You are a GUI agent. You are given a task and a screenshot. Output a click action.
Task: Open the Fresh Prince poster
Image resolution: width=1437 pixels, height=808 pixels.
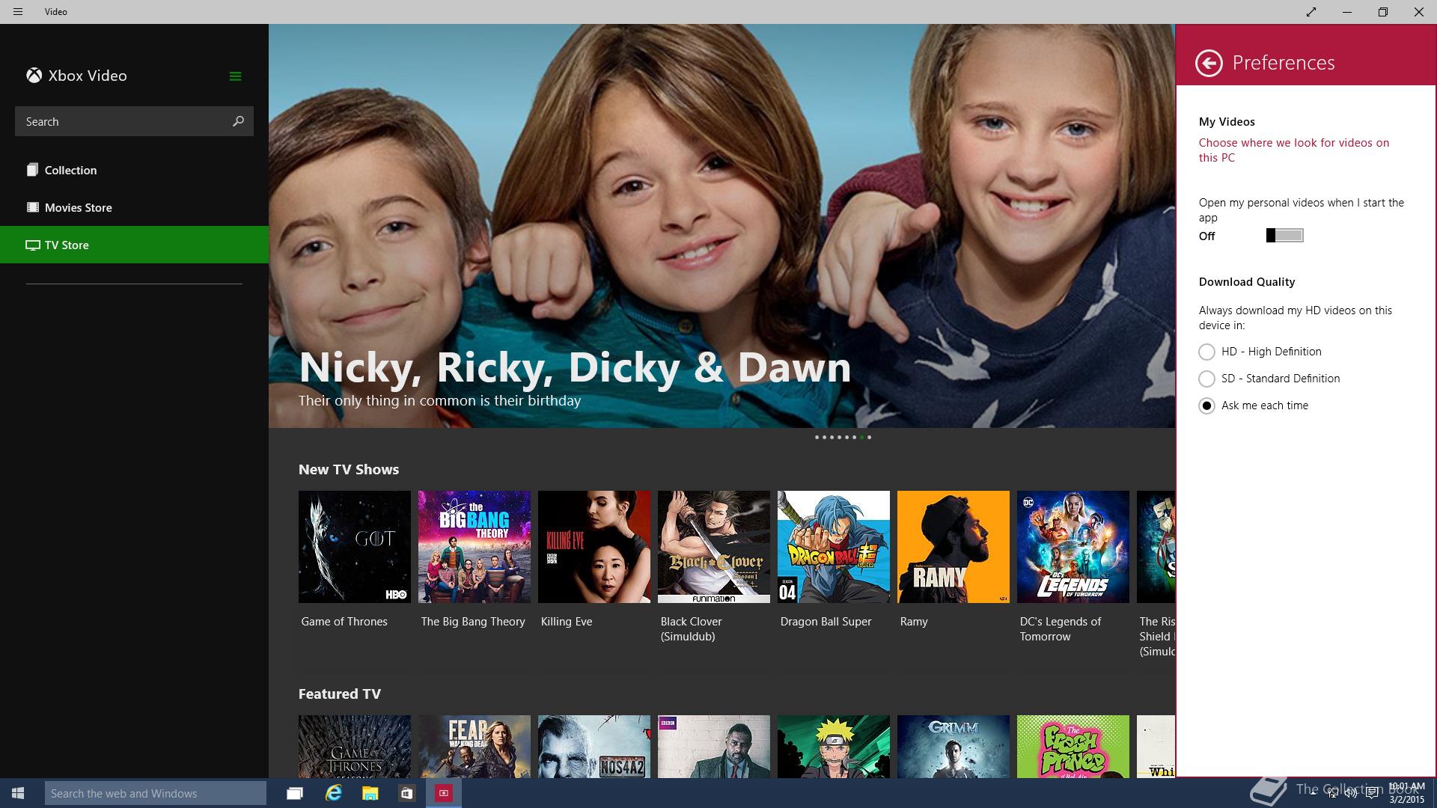[1073, 747]
